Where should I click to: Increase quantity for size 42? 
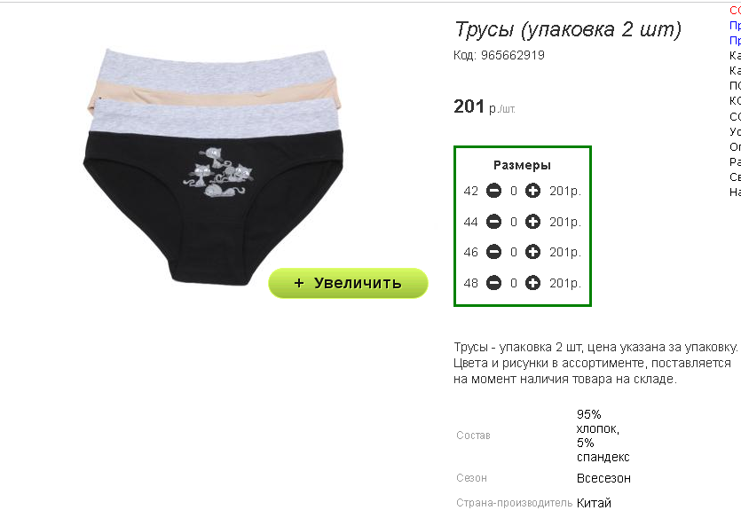(532, 191)
